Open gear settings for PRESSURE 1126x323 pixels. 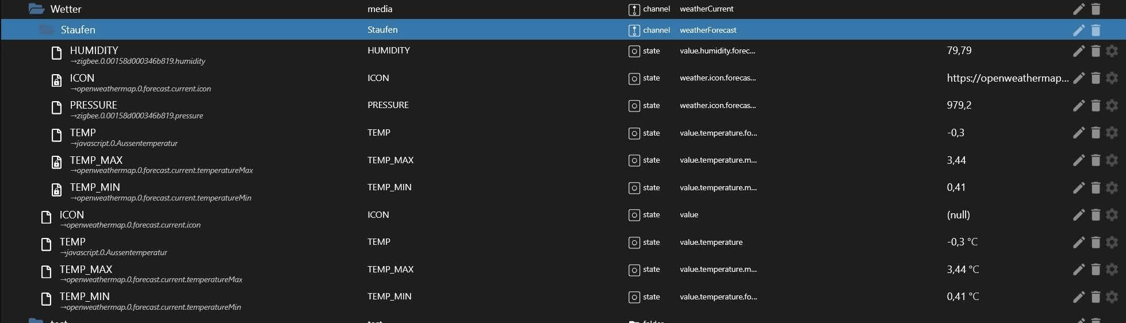click(x=1112, y=106)
